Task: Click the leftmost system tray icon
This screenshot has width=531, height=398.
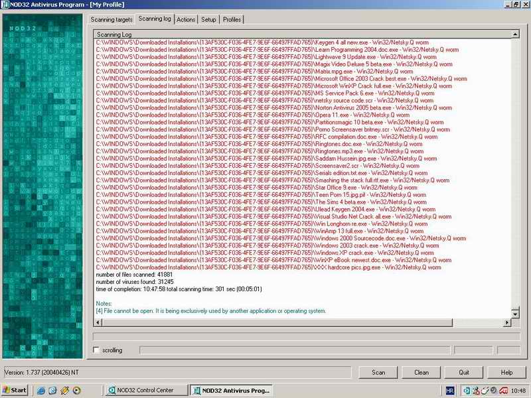Action: [467, 391]
